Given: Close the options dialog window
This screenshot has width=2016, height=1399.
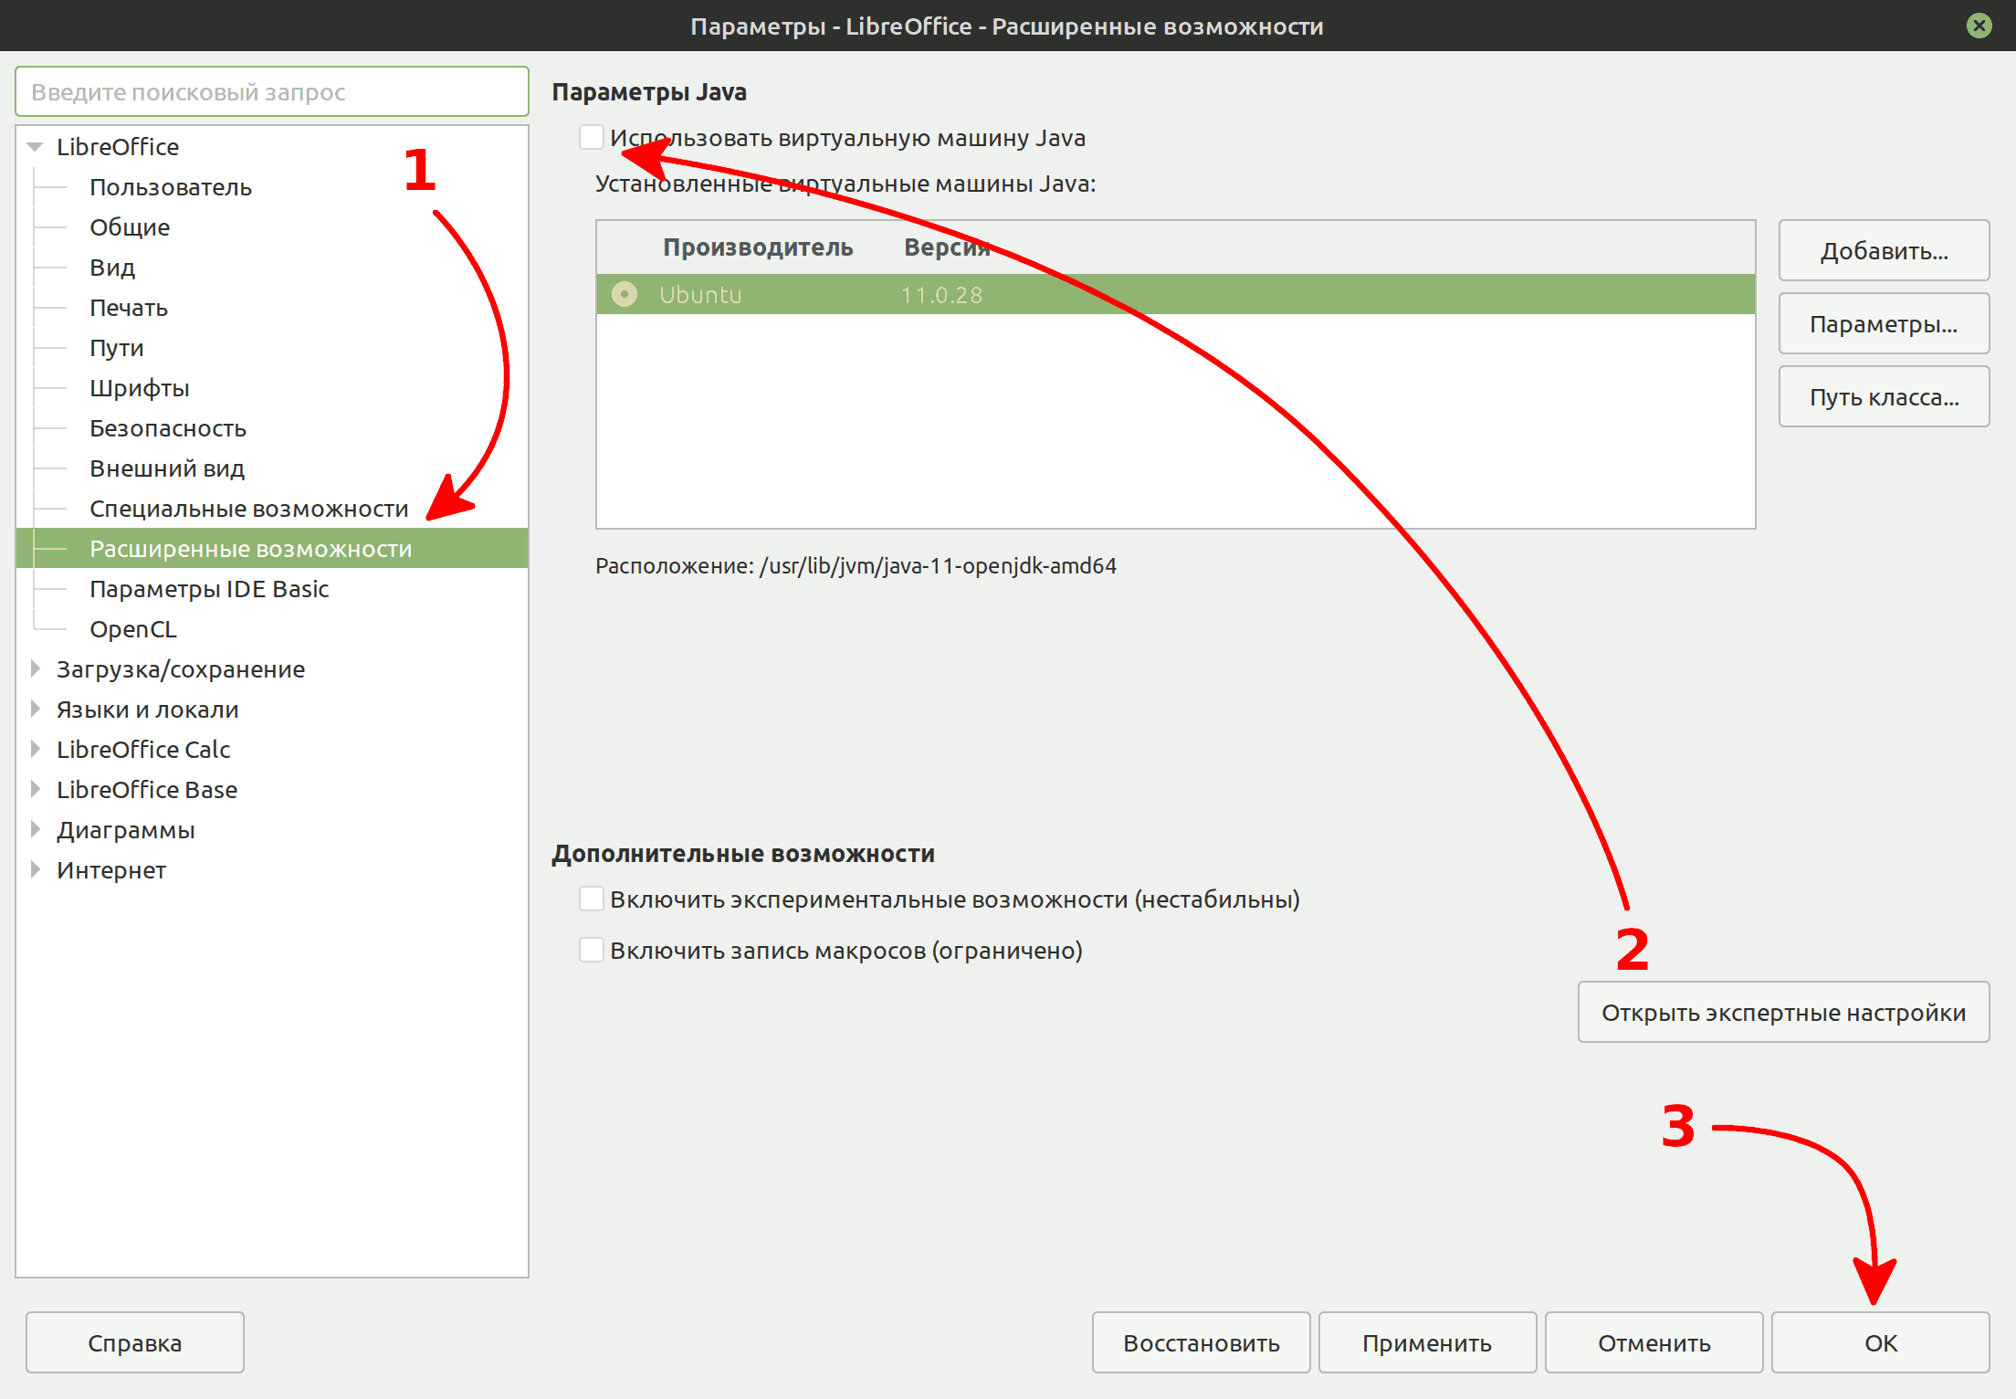Looking at the screenshot, I should pos(1979,26).
